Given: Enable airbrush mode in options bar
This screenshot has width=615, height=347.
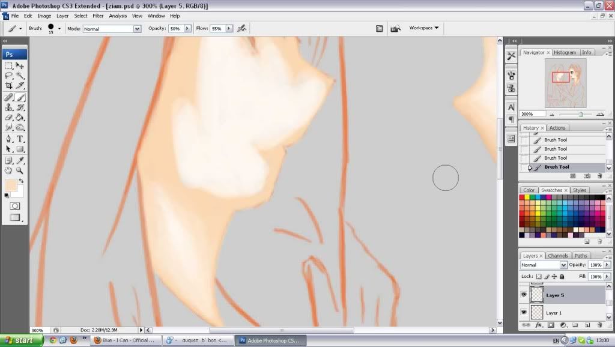Looking at the screenshot, I should (x=241, y=28).
